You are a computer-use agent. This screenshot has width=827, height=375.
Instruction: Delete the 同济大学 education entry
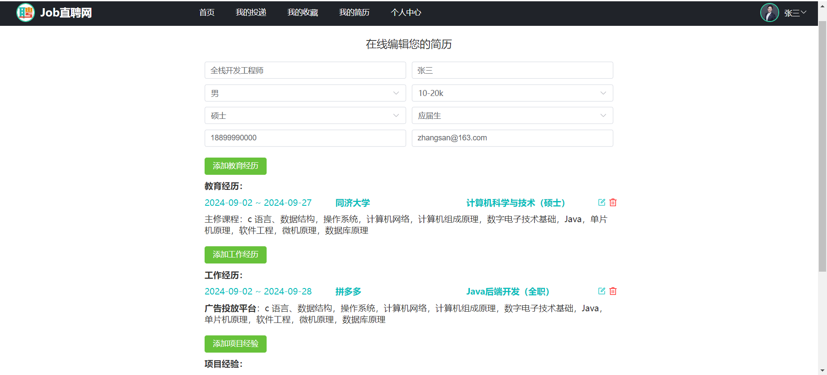[x=613, y=202]
